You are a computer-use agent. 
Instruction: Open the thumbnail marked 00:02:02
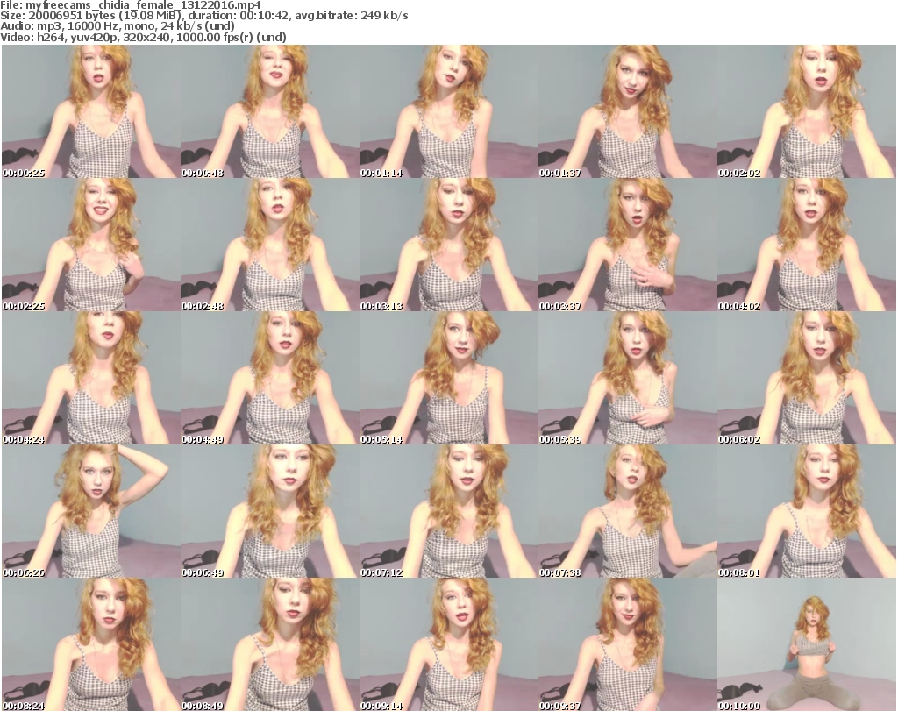click(806, 111)
